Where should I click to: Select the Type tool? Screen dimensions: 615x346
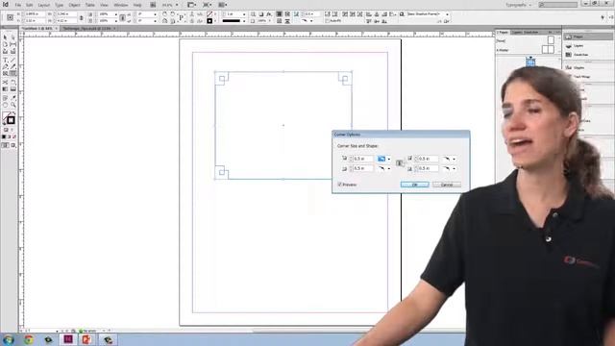pyautogui.click(x=5, y=60)
